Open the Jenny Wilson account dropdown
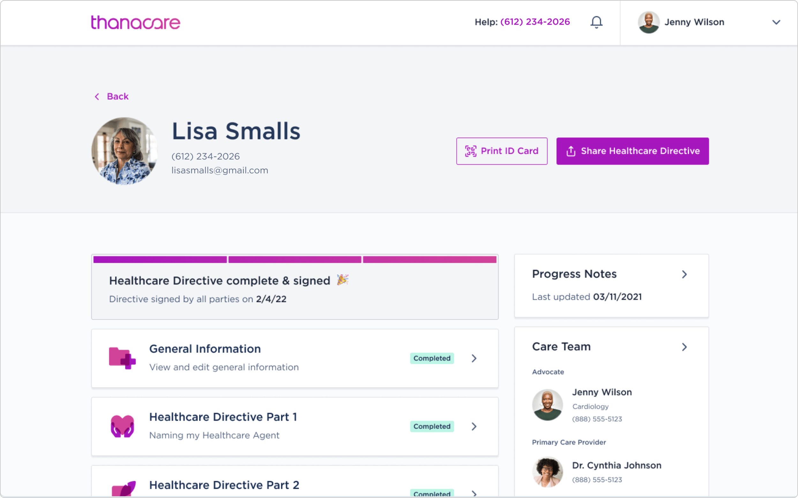Screen dimensions: 798x498 coord(776,22)
